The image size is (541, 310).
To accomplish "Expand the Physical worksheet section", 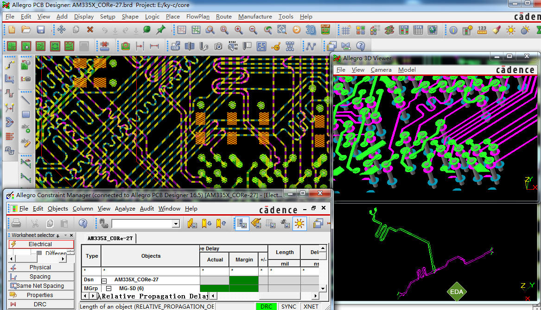I will coord(41,267).
